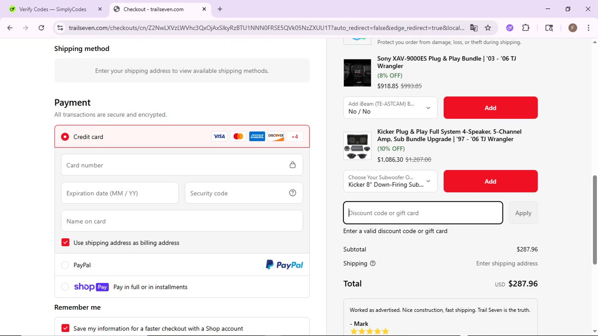598x336 pixels.
Task: Open a new browser tab
Action: [220, 9]
